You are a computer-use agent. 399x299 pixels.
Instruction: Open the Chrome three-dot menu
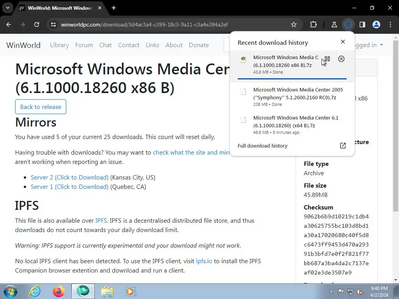point(390,25)
